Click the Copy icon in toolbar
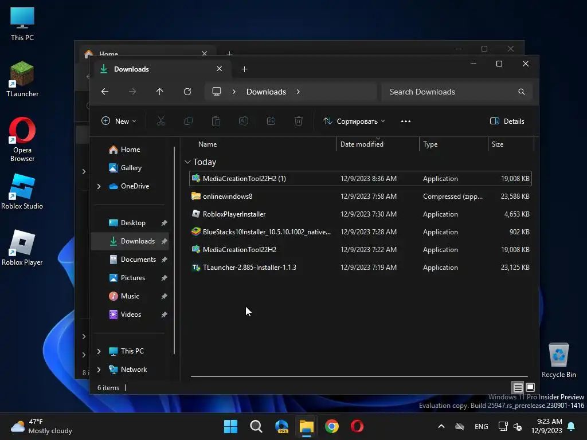Viewport: 587px width, 440px height. [188, 121]
